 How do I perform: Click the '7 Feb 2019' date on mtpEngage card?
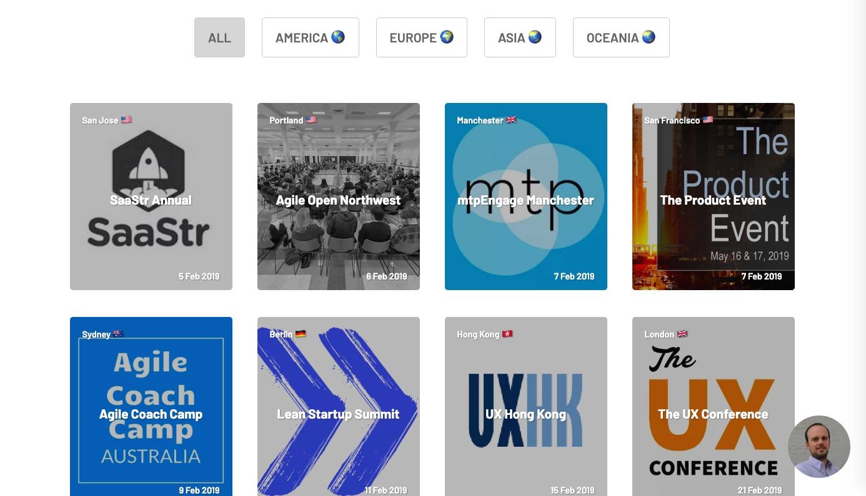click(x=574, y=276)
